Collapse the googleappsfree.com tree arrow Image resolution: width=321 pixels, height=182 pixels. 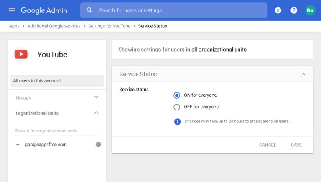18,145
